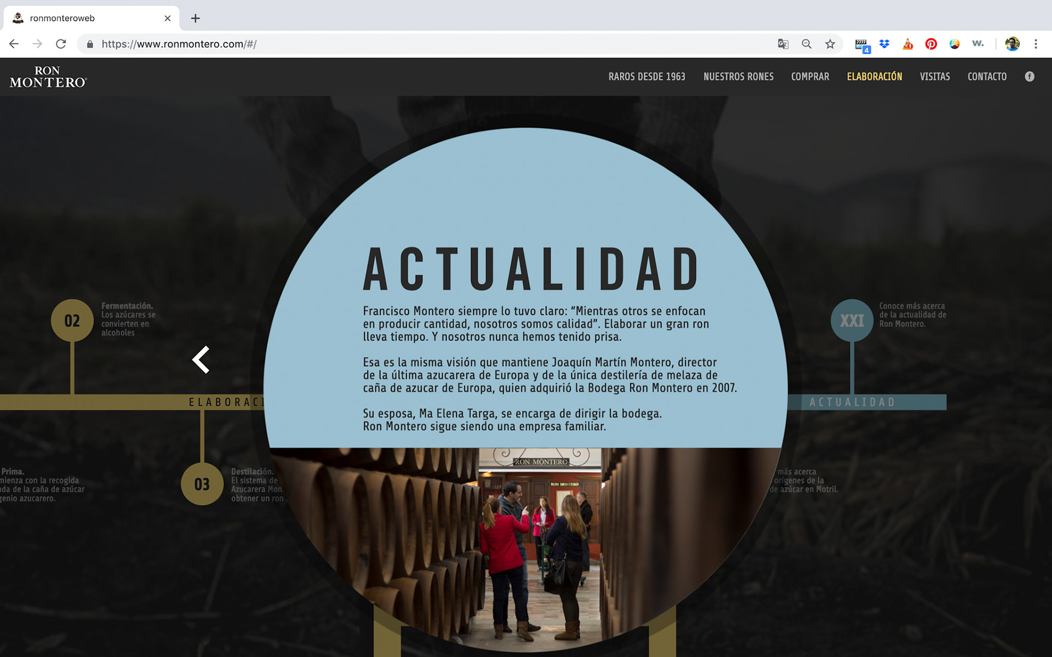Screen dimensions: 1052x657
Task: Open the W. extension icon
Action: pos(978,43)
